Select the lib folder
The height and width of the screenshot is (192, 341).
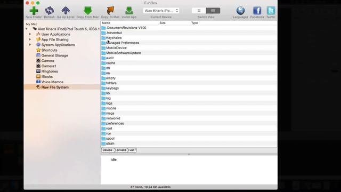189,93
